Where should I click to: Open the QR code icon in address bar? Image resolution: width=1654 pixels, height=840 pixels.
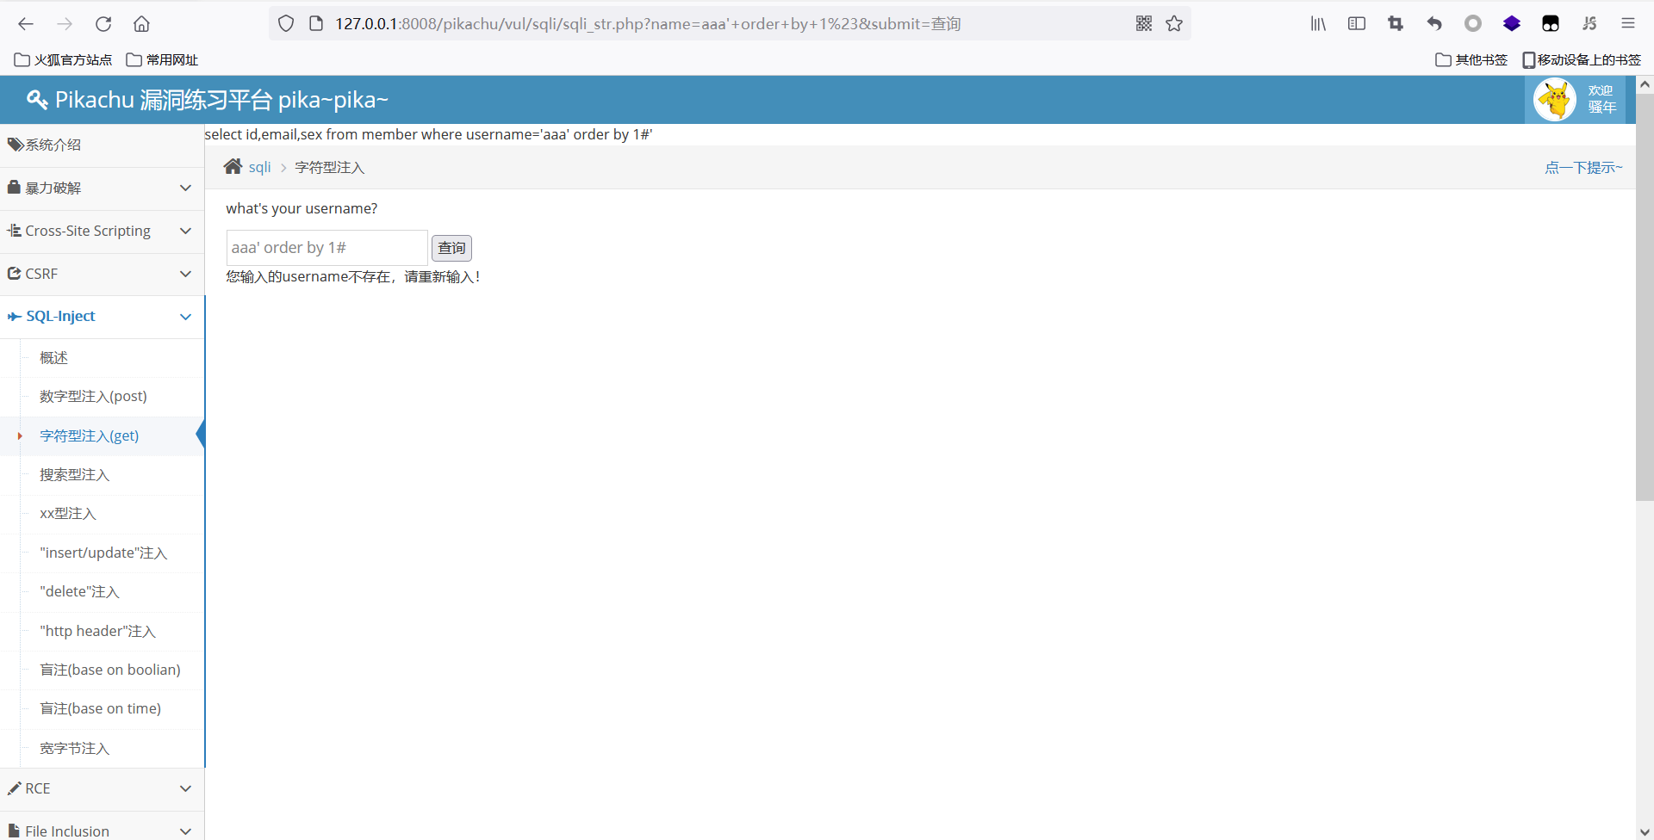[1144, 24]
